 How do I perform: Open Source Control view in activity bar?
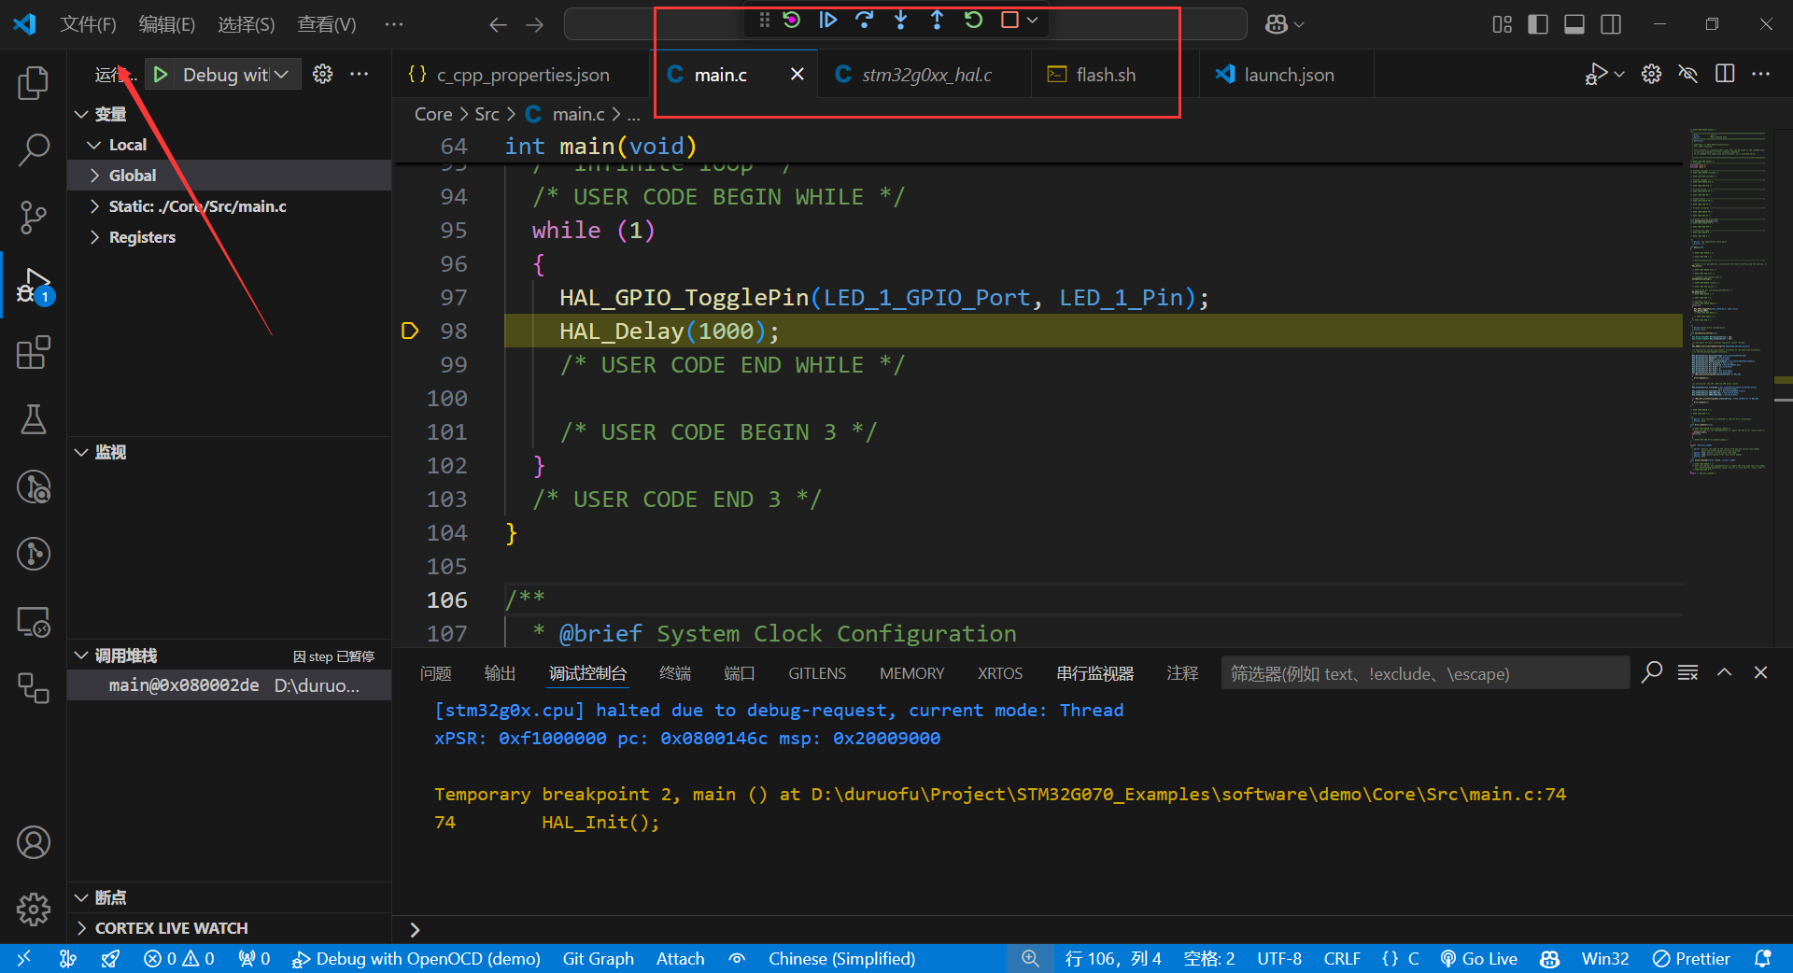click(34, 217)
